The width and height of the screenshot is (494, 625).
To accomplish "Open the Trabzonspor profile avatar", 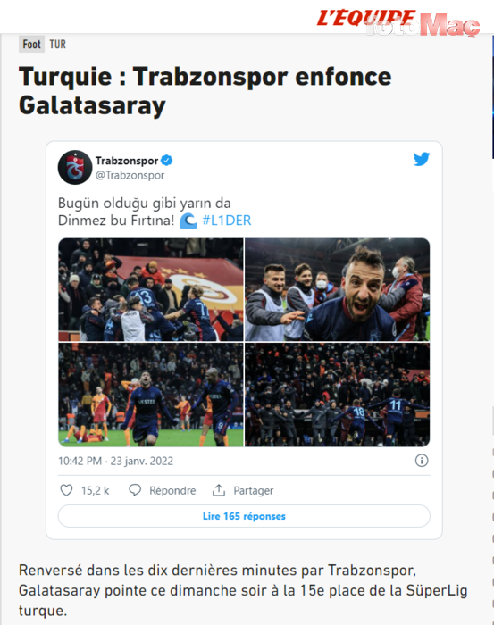I will coord(75,167).
